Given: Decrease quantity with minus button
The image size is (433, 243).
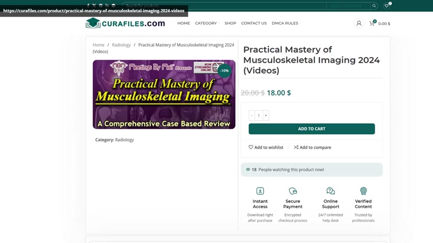Looking at the screenshot, I should (252, 115).
